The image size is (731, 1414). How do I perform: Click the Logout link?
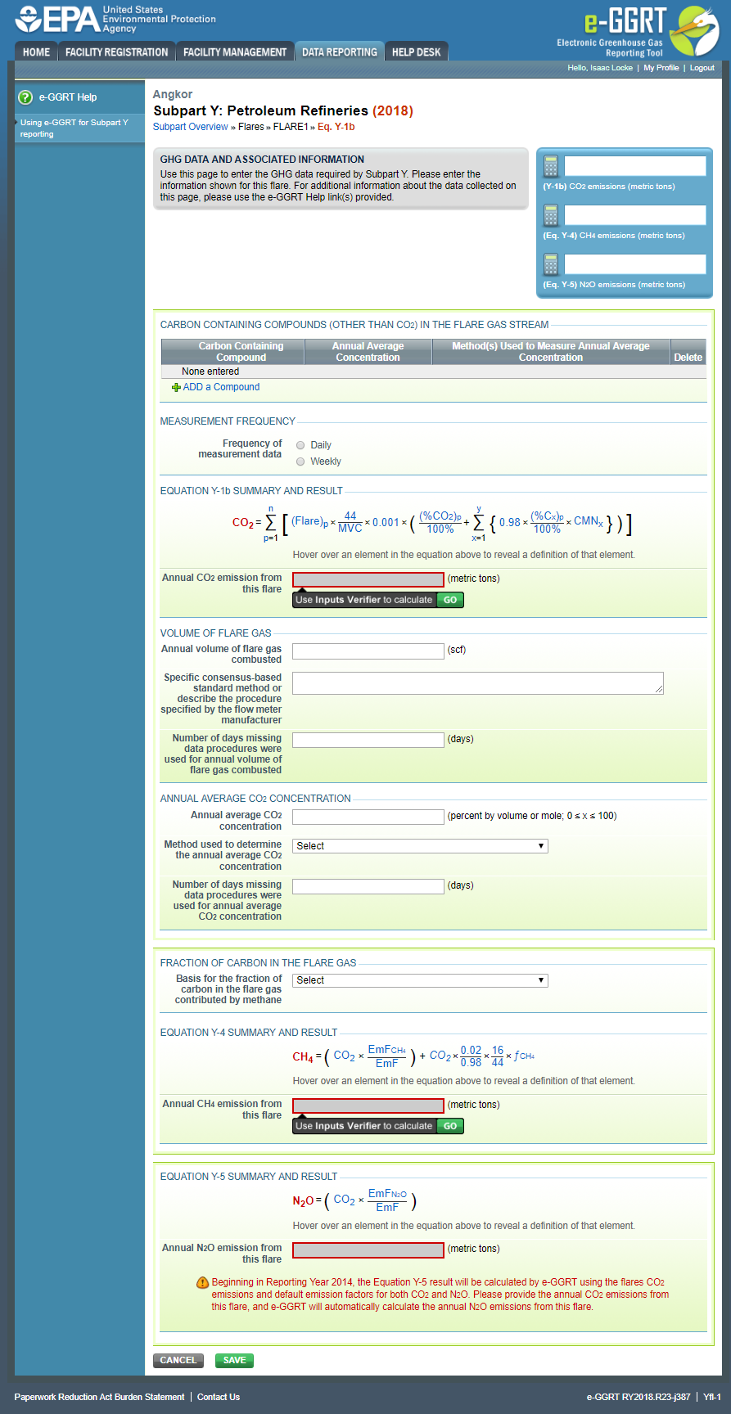click(702, 68)
